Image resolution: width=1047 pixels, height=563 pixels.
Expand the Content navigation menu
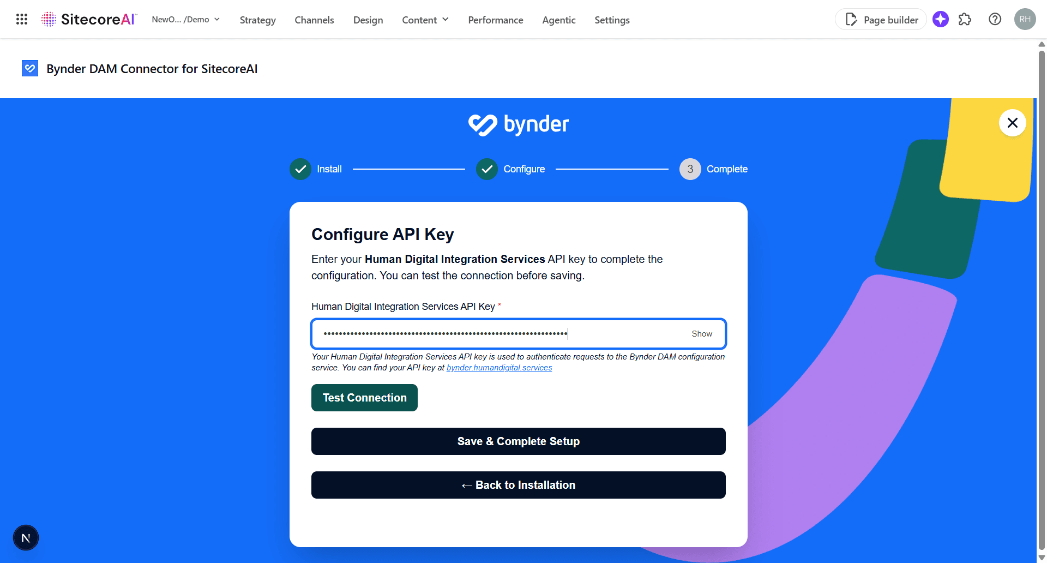pos(425,20)
